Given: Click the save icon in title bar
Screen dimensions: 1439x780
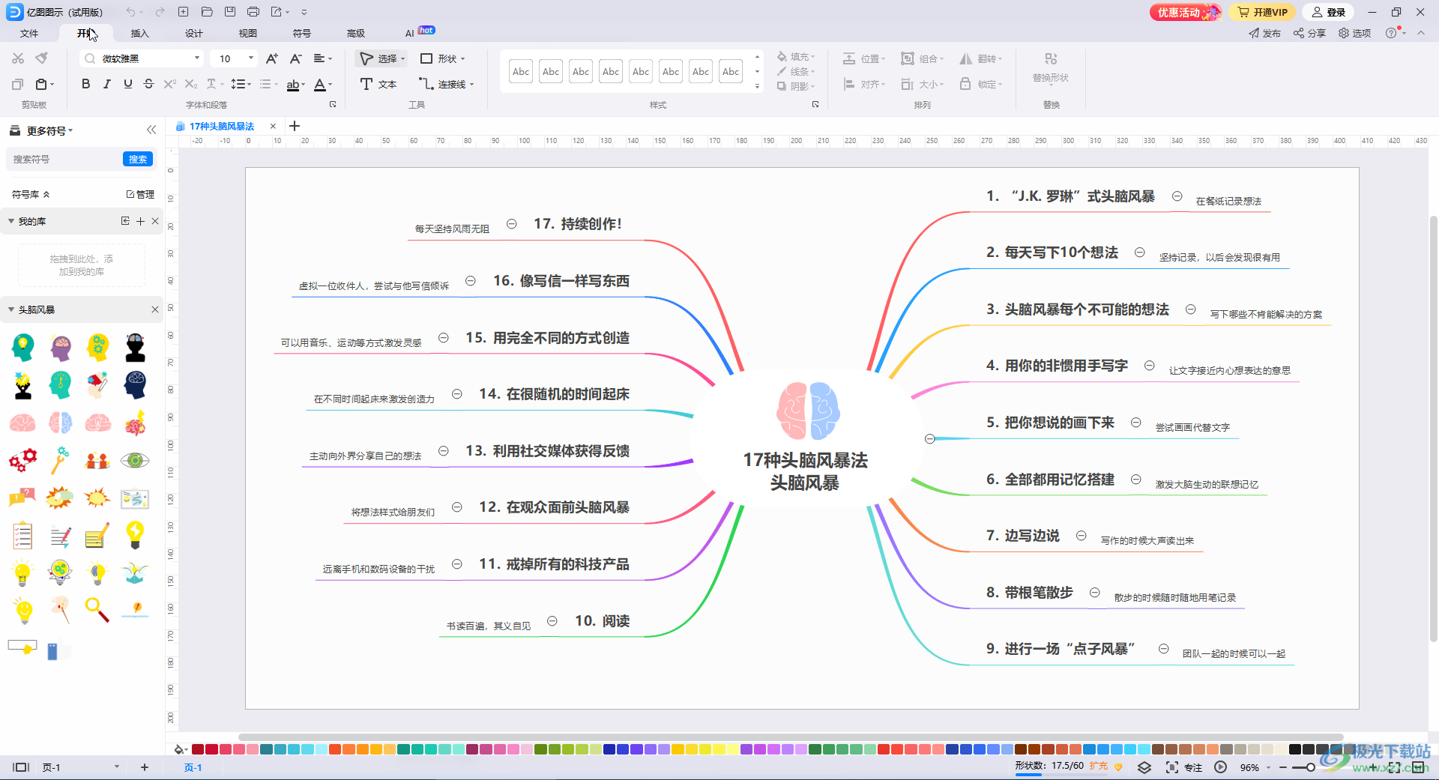Looking at the screenshot, I should 230,12.
